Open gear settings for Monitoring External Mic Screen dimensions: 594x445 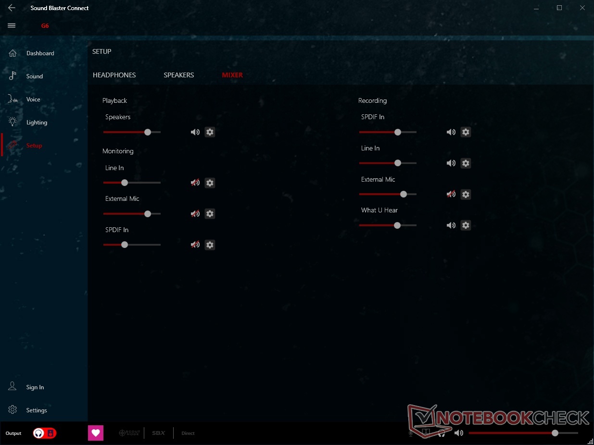coord(210,214)
